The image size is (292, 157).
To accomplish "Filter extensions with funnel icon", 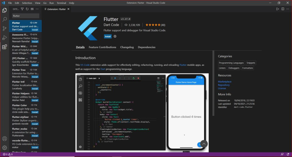I will [x=22, y=9].
